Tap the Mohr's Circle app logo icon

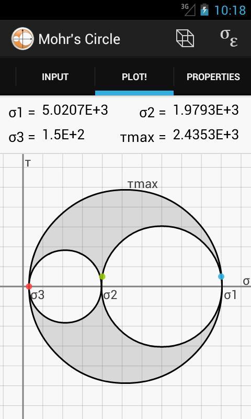pyautogui.click(x=22, y=39)
